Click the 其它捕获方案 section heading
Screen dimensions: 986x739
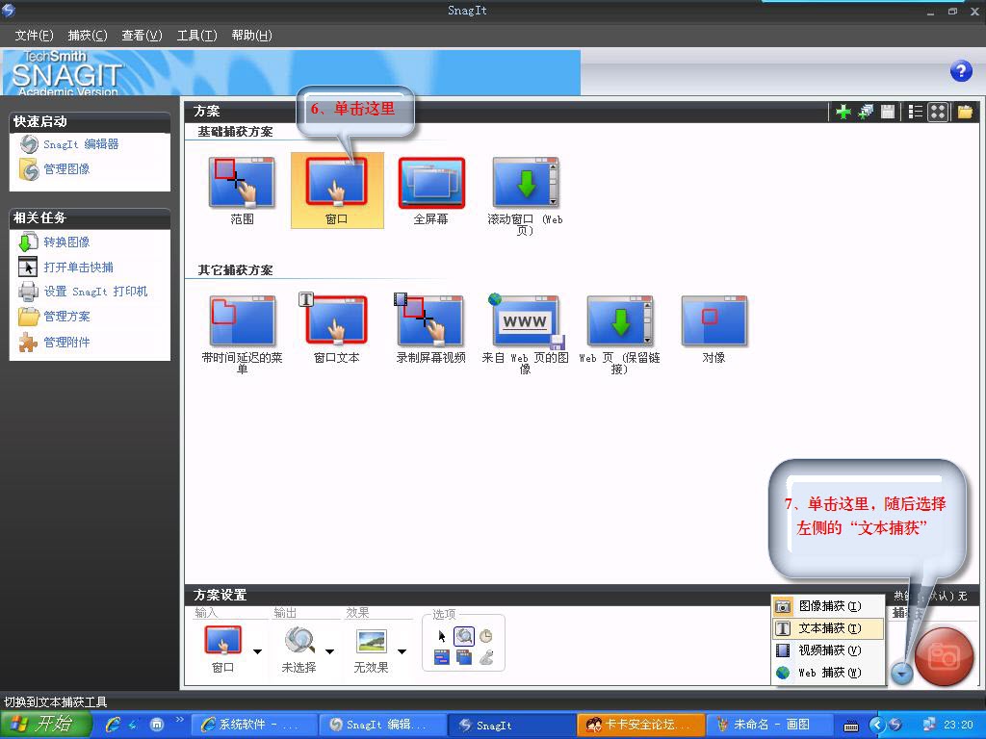pos(236,270)
